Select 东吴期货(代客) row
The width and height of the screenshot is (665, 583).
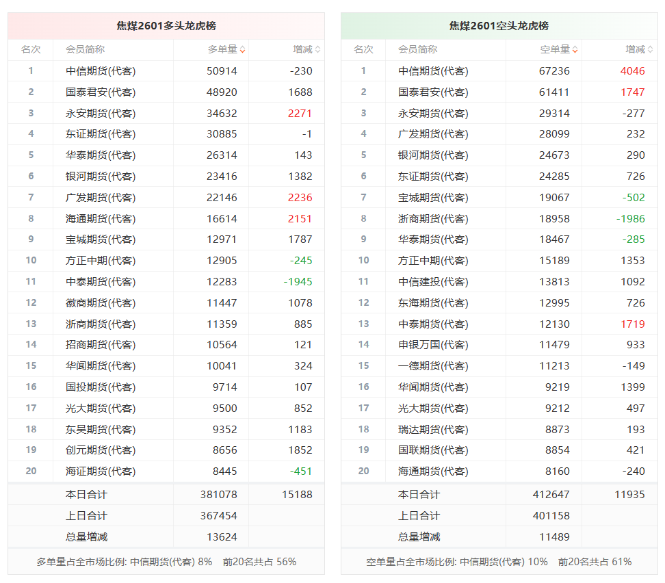coord(166,430)
